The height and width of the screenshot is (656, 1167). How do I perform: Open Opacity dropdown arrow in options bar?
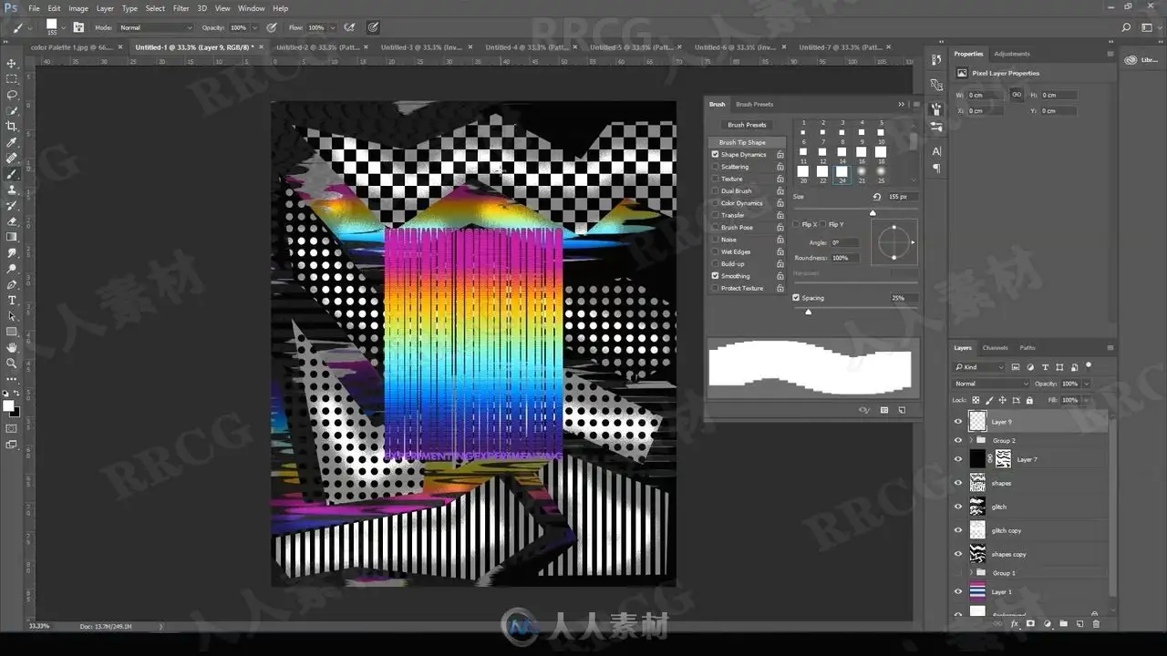click(x=254, y=28)
